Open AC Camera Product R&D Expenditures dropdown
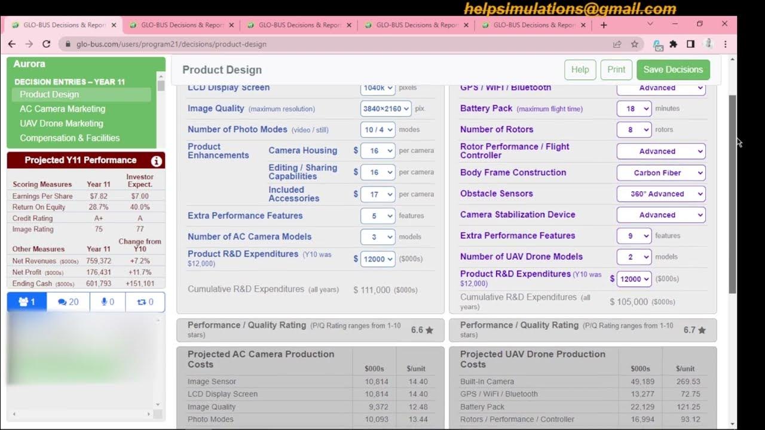765x430 pixels. (378, 259)
